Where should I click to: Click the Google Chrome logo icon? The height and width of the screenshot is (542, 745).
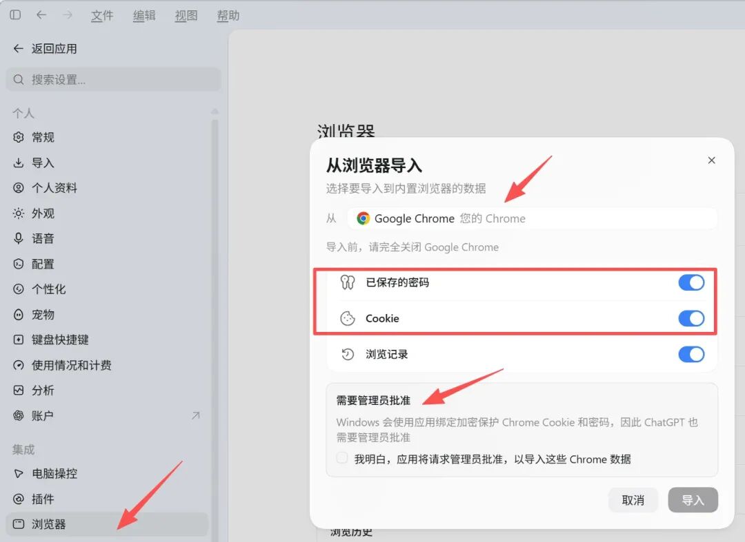point(363,218)
